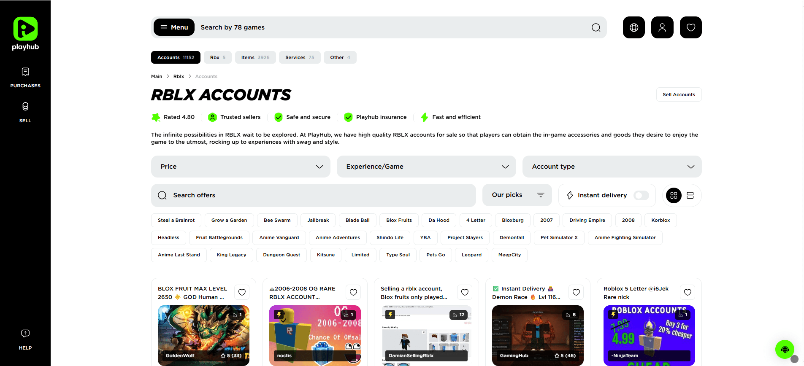804x366 pixels.
Task: Open Help in the sidebar
Action: coord(25,339)
